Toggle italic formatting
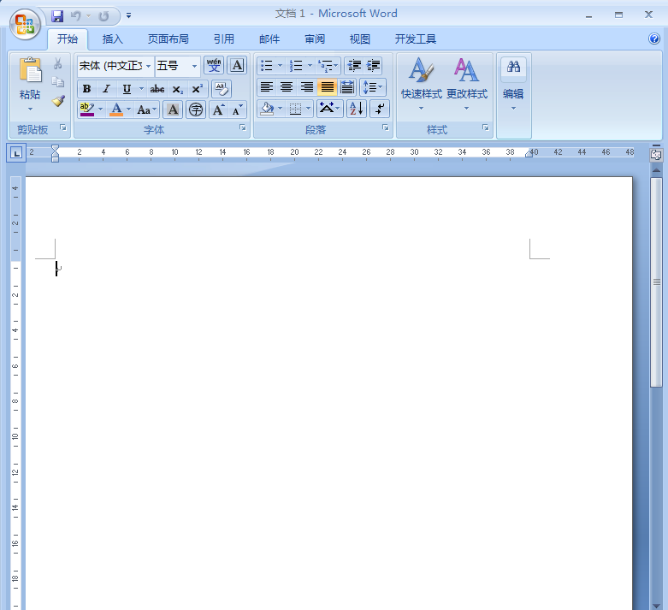668x610 pixels. click(x=106, y=89)
